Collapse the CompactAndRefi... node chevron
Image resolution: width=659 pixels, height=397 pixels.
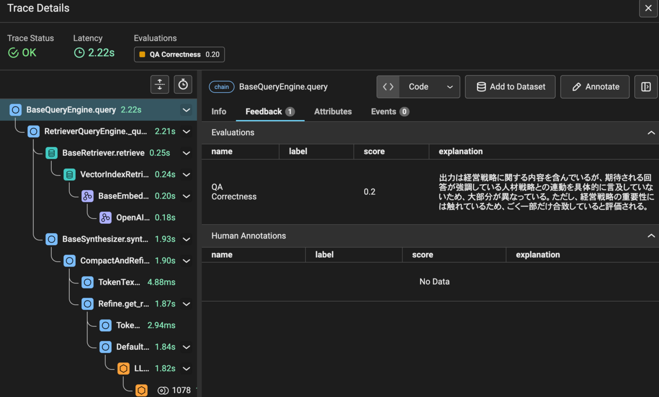(186, 260)
